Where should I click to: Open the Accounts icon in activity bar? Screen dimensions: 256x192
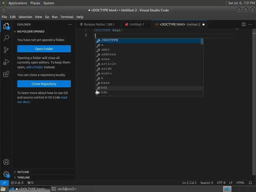coord(6,162)
